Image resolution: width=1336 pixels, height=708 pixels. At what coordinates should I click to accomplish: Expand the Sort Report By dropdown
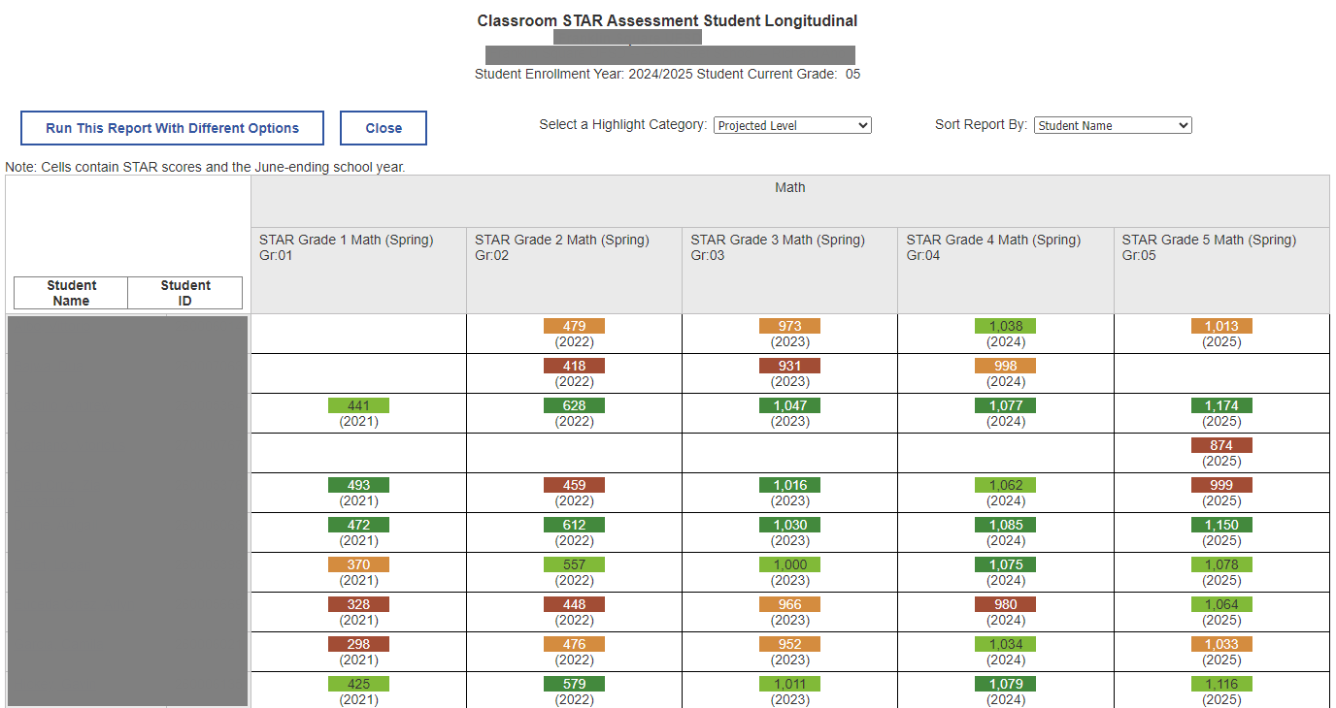coord(1113,125)
